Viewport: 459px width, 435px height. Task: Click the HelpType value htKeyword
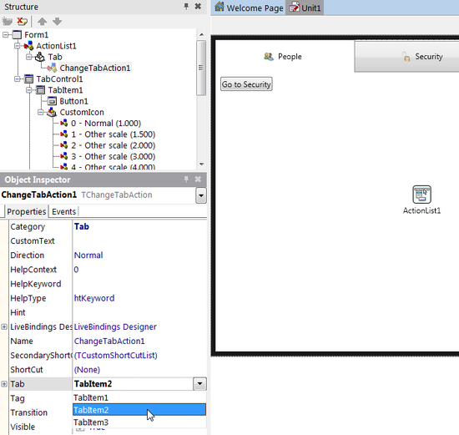click(x=94, y=298)
